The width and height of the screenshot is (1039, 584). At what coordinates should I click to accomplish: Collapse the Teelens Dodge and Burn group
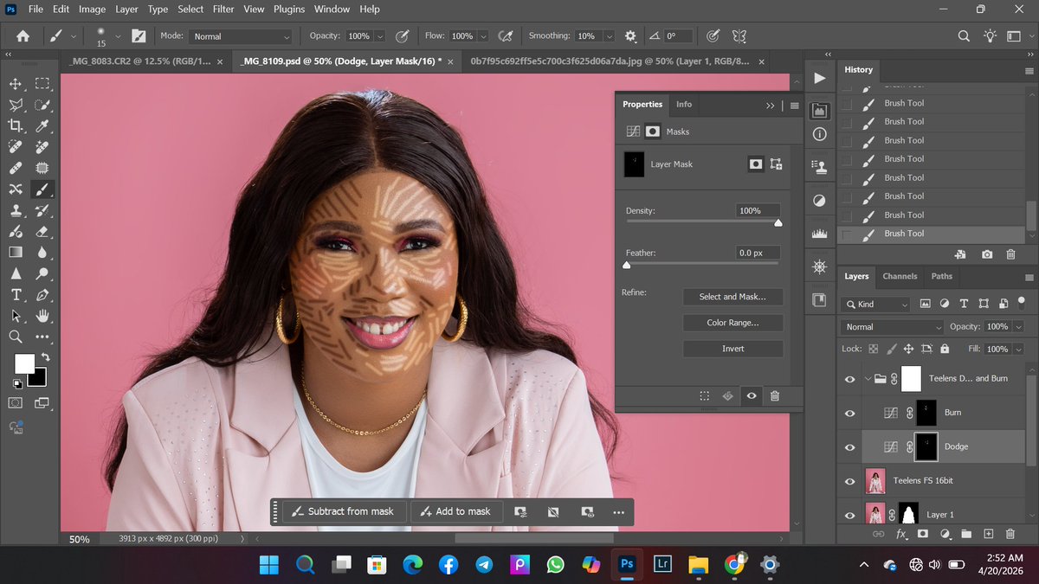(x=868, y=378)
